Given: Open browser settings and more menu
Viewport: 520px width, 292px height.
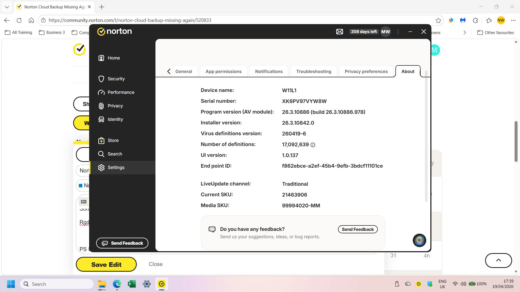Looking at the screenshot, I should 513,20.
